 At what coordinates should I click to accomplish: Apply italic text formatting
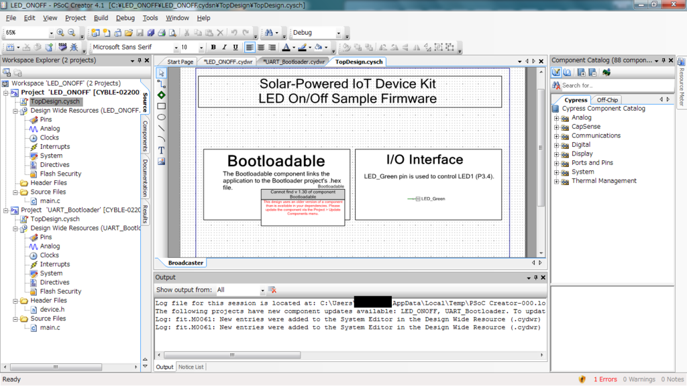(224, 48)
